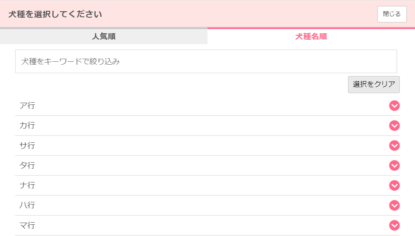Click the 閉じる button
The image size is (415, 236).
[x=392, y=14]
